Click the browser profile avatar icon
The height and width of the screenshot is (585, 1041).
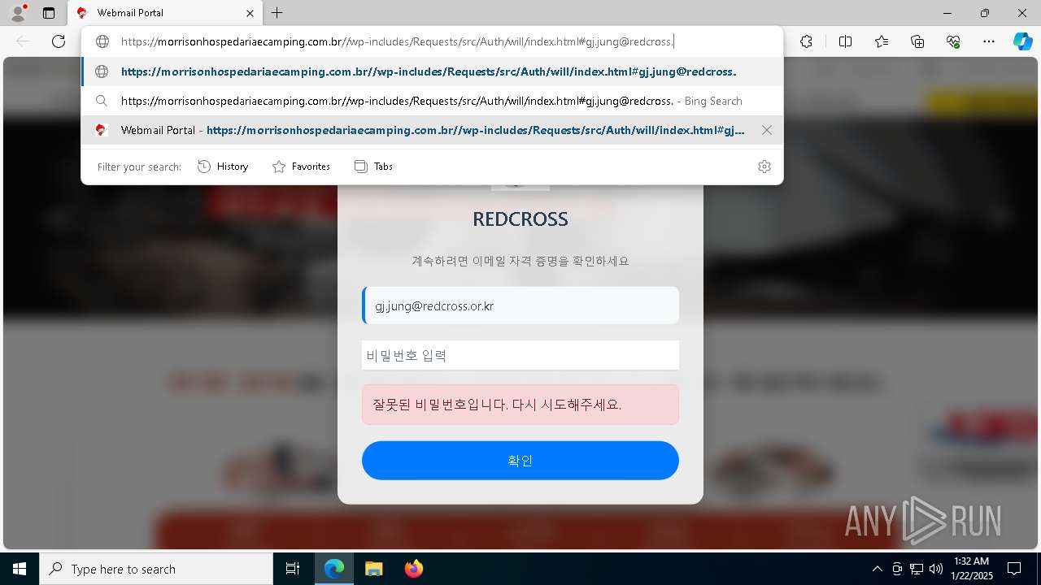tap(17, 12)
